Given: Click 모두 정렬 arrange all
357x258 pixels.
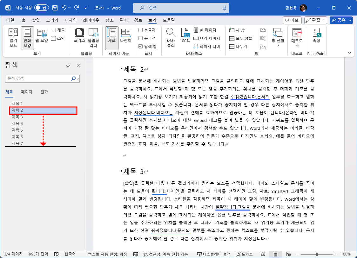Looking at the screenshot, I should (x=241, y=38).
